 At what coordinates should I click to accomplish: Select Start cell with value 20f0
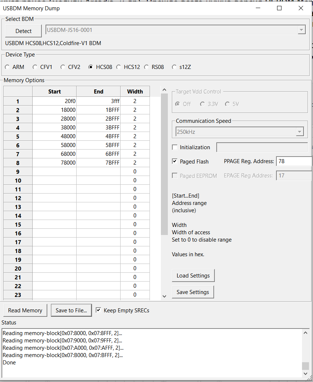pos(54,101)
